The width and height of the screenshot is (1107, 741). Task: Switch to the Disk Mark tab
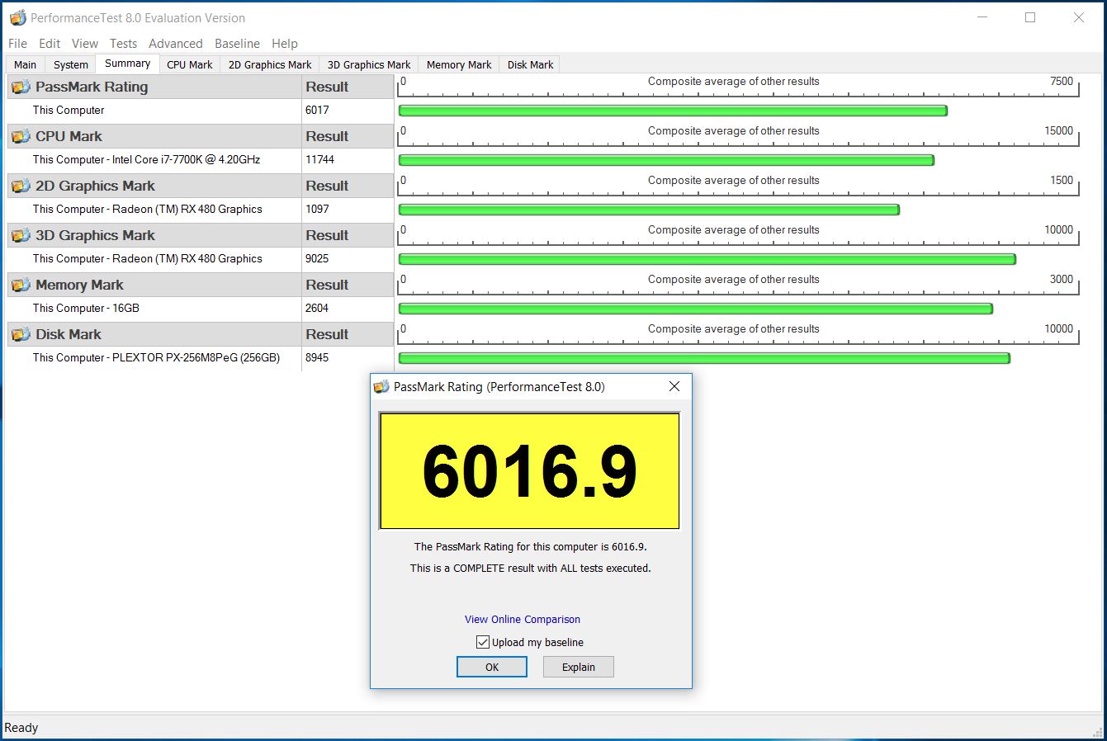point(530,64)
